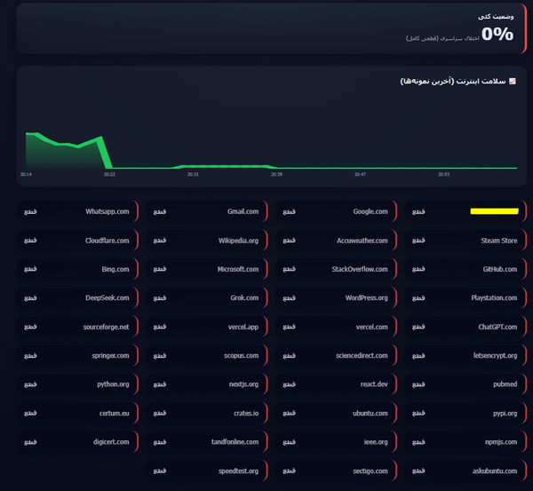This screenshot has width=533, height=491.
Task: Open the speedtest.org status card
Action: click(x=207, y=471)
